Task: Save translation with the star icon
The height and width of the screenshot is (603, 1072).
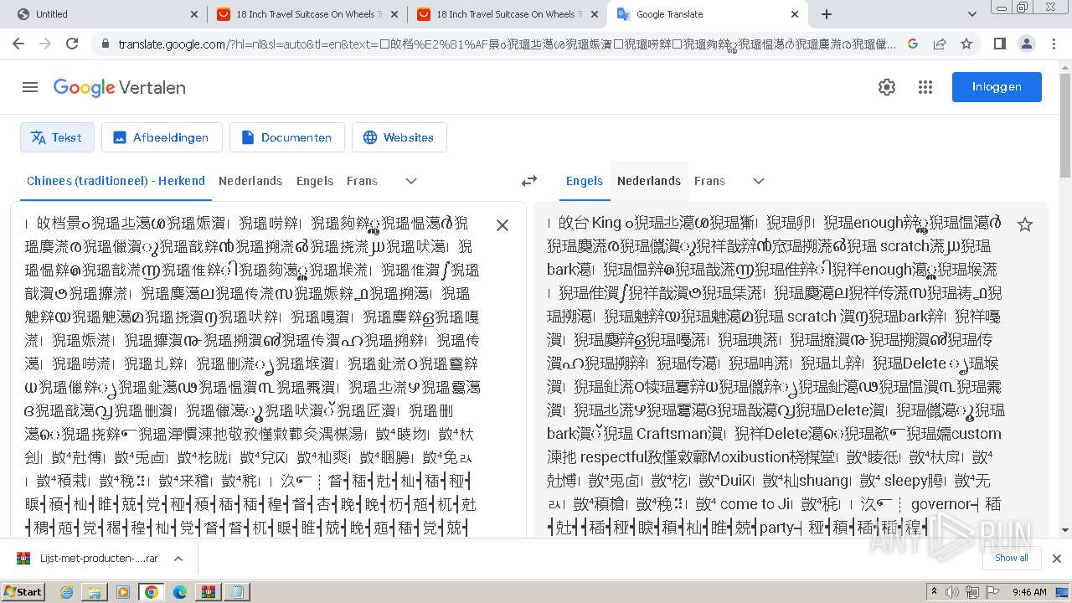Action: (1024, 224)
